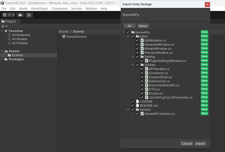Click the Favorites star icon

pyautogui.click(x=6, y=31)
